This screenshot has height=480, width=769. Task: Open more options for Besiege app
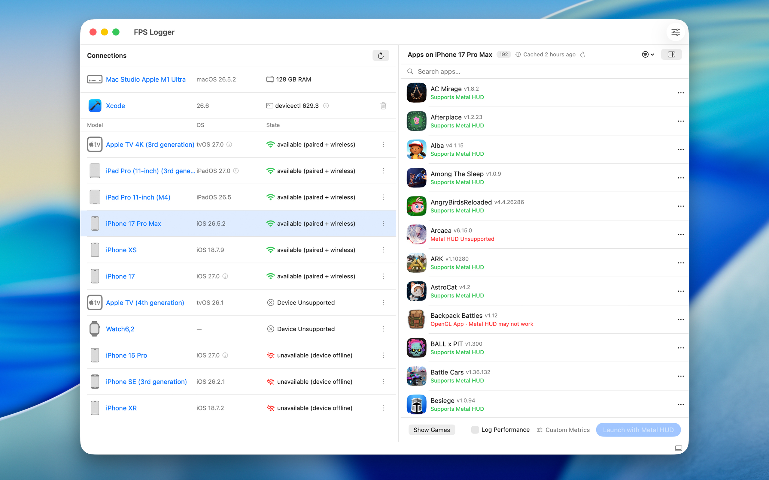point(681,404)
